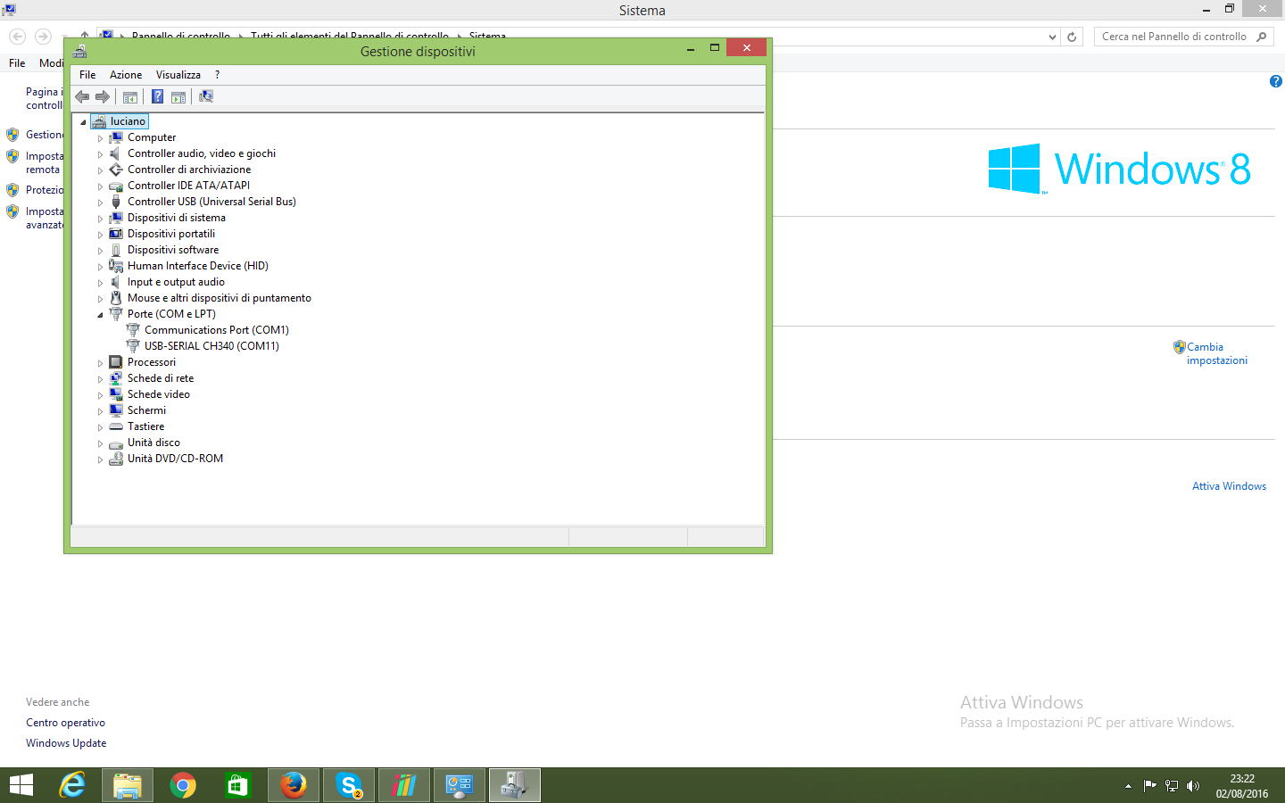Click the Back arrow in Gestione dispositivi toolbar
The height and width of the screenshot is (803, 1285).
pyautogui.click(x=82, y=96)
